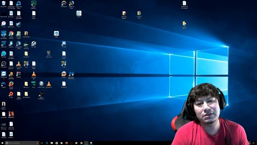Launch the Steam desktop shortcut
The width and height of the screenshot is (257, 145).
pyautogui.click(x=18, y=24)
